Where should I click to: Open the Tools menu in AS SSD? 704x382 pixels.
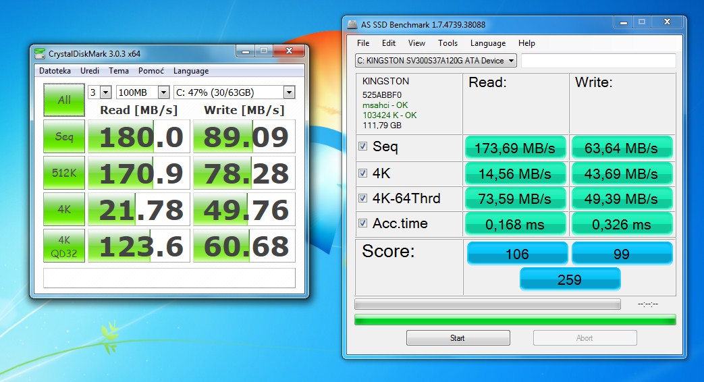coord(448,43)
